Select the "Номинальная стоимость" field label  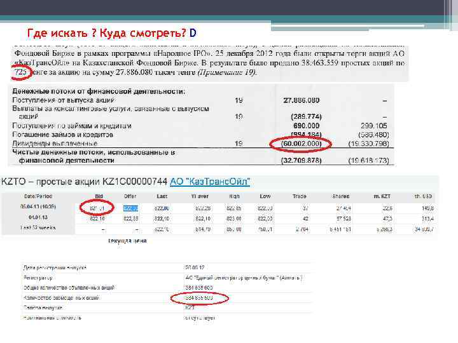(x=52, y=318)
